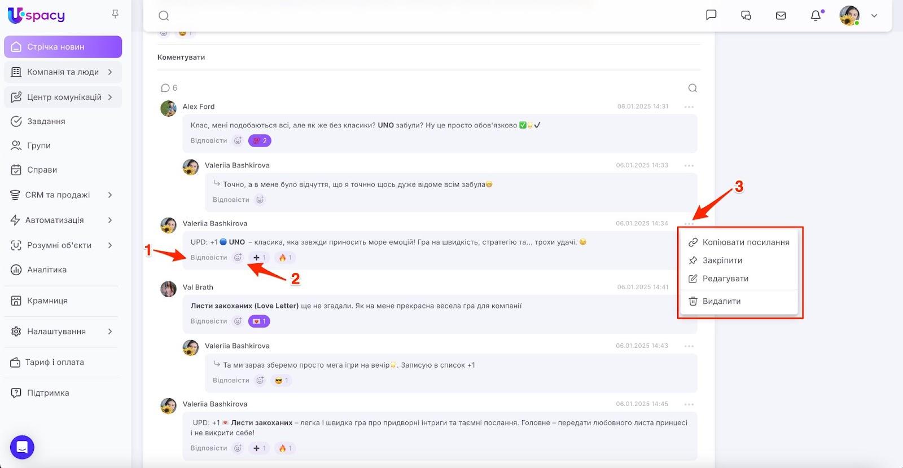
Task: Expand the Центр комунікацій chevron
Action: [110, 97]
